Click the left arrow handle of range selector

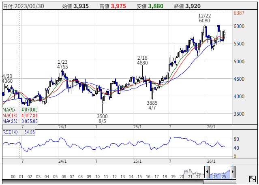[207, 172]
